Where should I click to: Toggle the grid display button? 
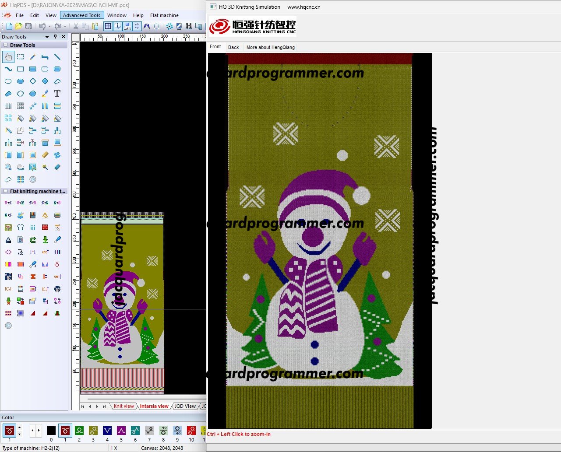(108, 26)
